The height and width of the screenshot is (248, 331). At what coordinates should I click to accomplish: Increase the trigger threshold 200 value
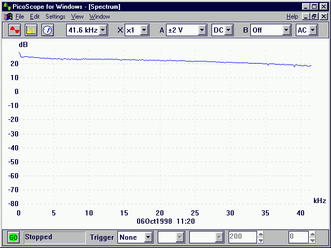tap(261, 235)
